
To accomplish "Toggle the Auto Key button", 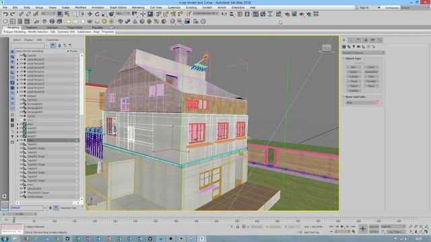I will click(x=374, y=227).
